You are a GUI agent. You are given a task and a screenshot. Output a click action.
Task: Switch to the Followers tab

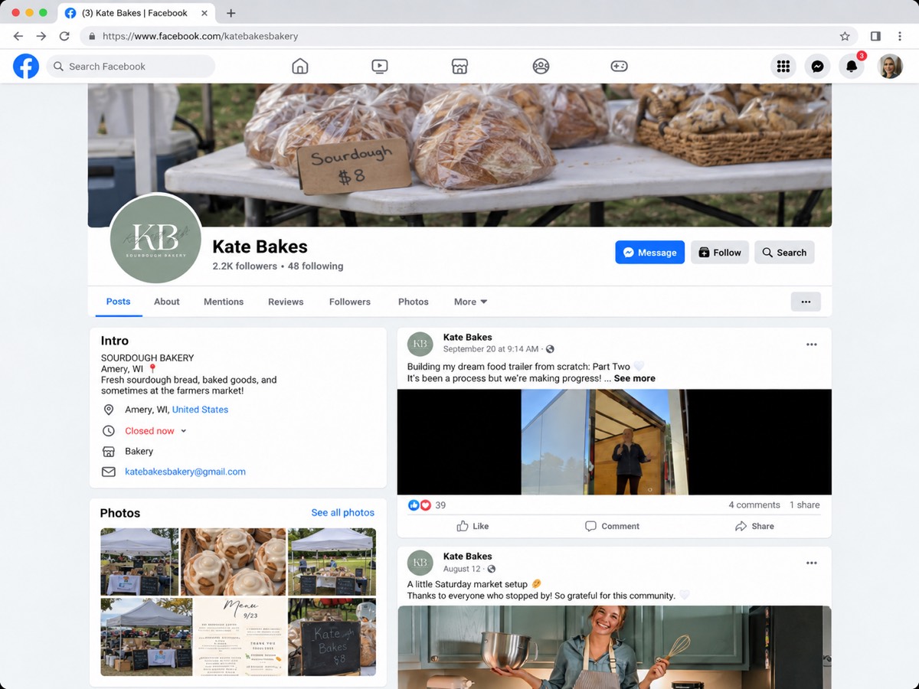350,302
